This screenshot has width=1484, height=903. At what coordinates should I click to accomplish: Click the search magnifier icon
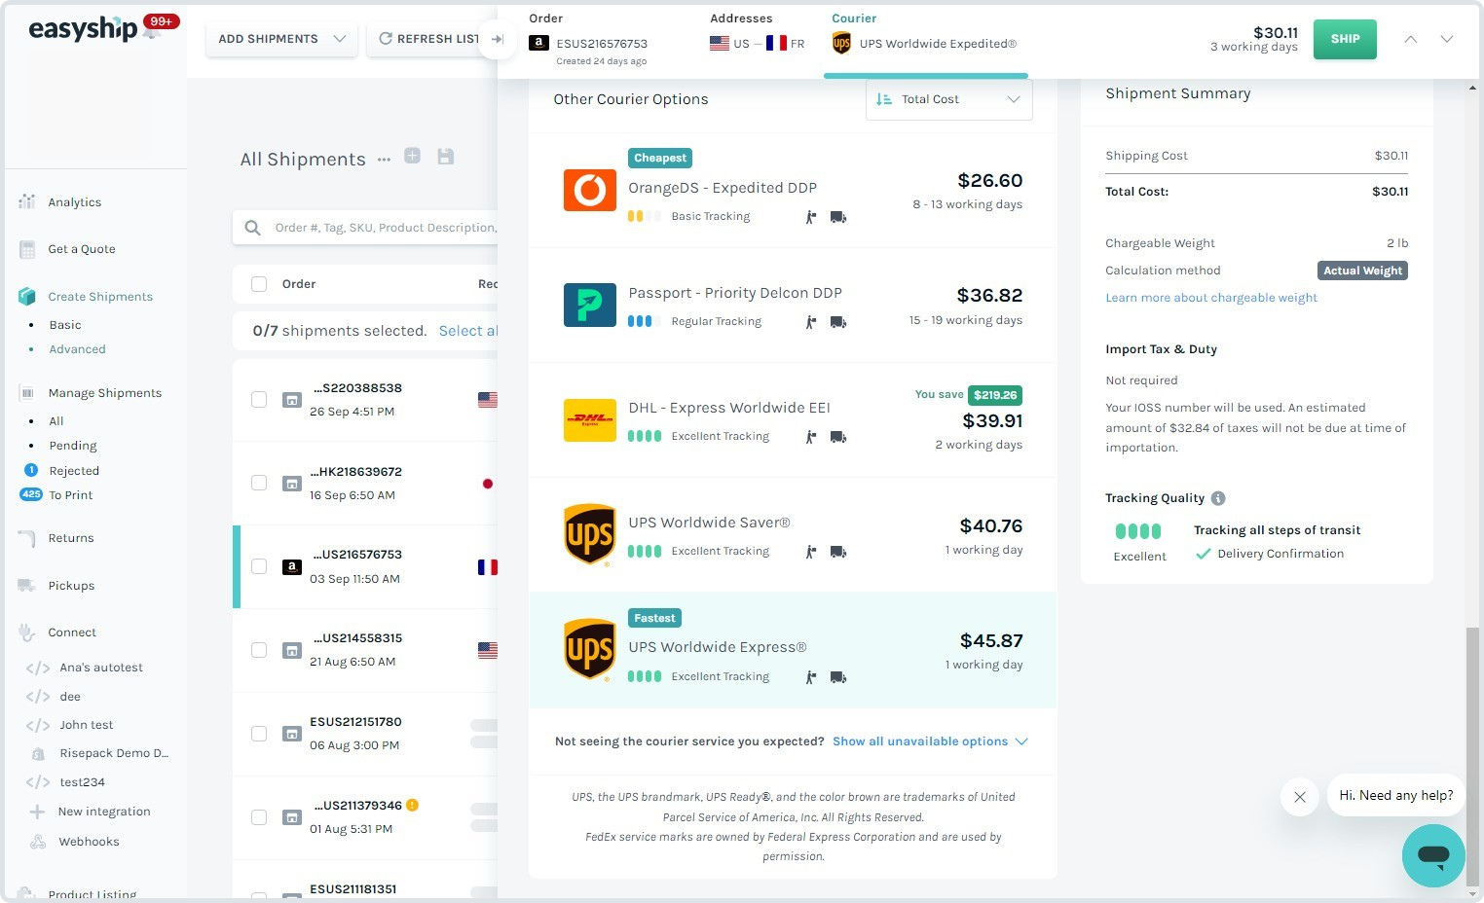tap(253, 228)
